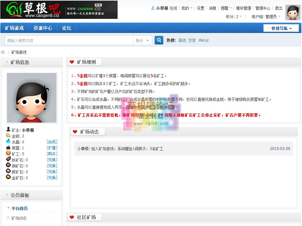
Task: Click the coin icon beside 金钱
Action: click(x=8, y=135)
